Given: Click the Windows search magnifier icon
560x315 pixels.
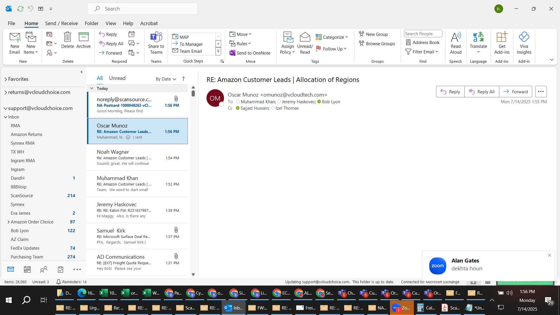Looking at the screenshot, I should [26, 300].
